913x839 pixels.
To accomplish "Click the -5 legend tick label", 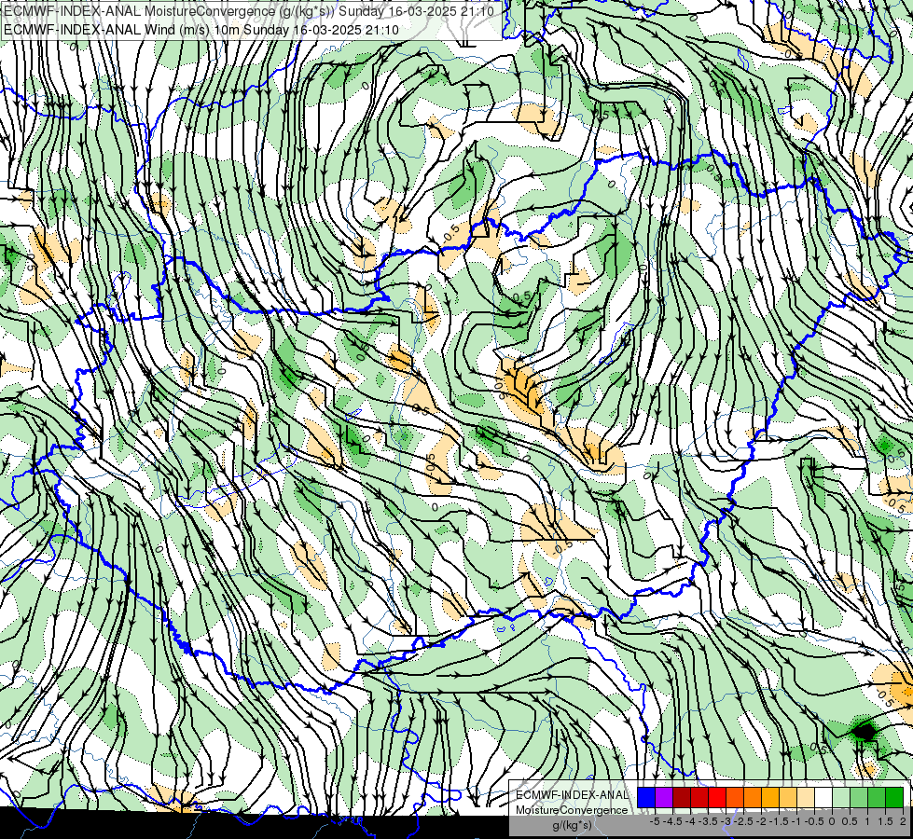I will pos(655,821).
